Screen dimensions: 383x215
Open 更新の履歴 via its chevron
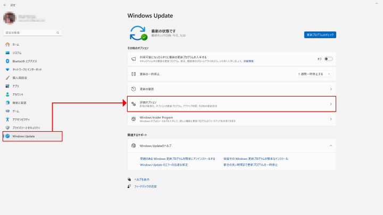pyautogui.click(x=331, y=89)
